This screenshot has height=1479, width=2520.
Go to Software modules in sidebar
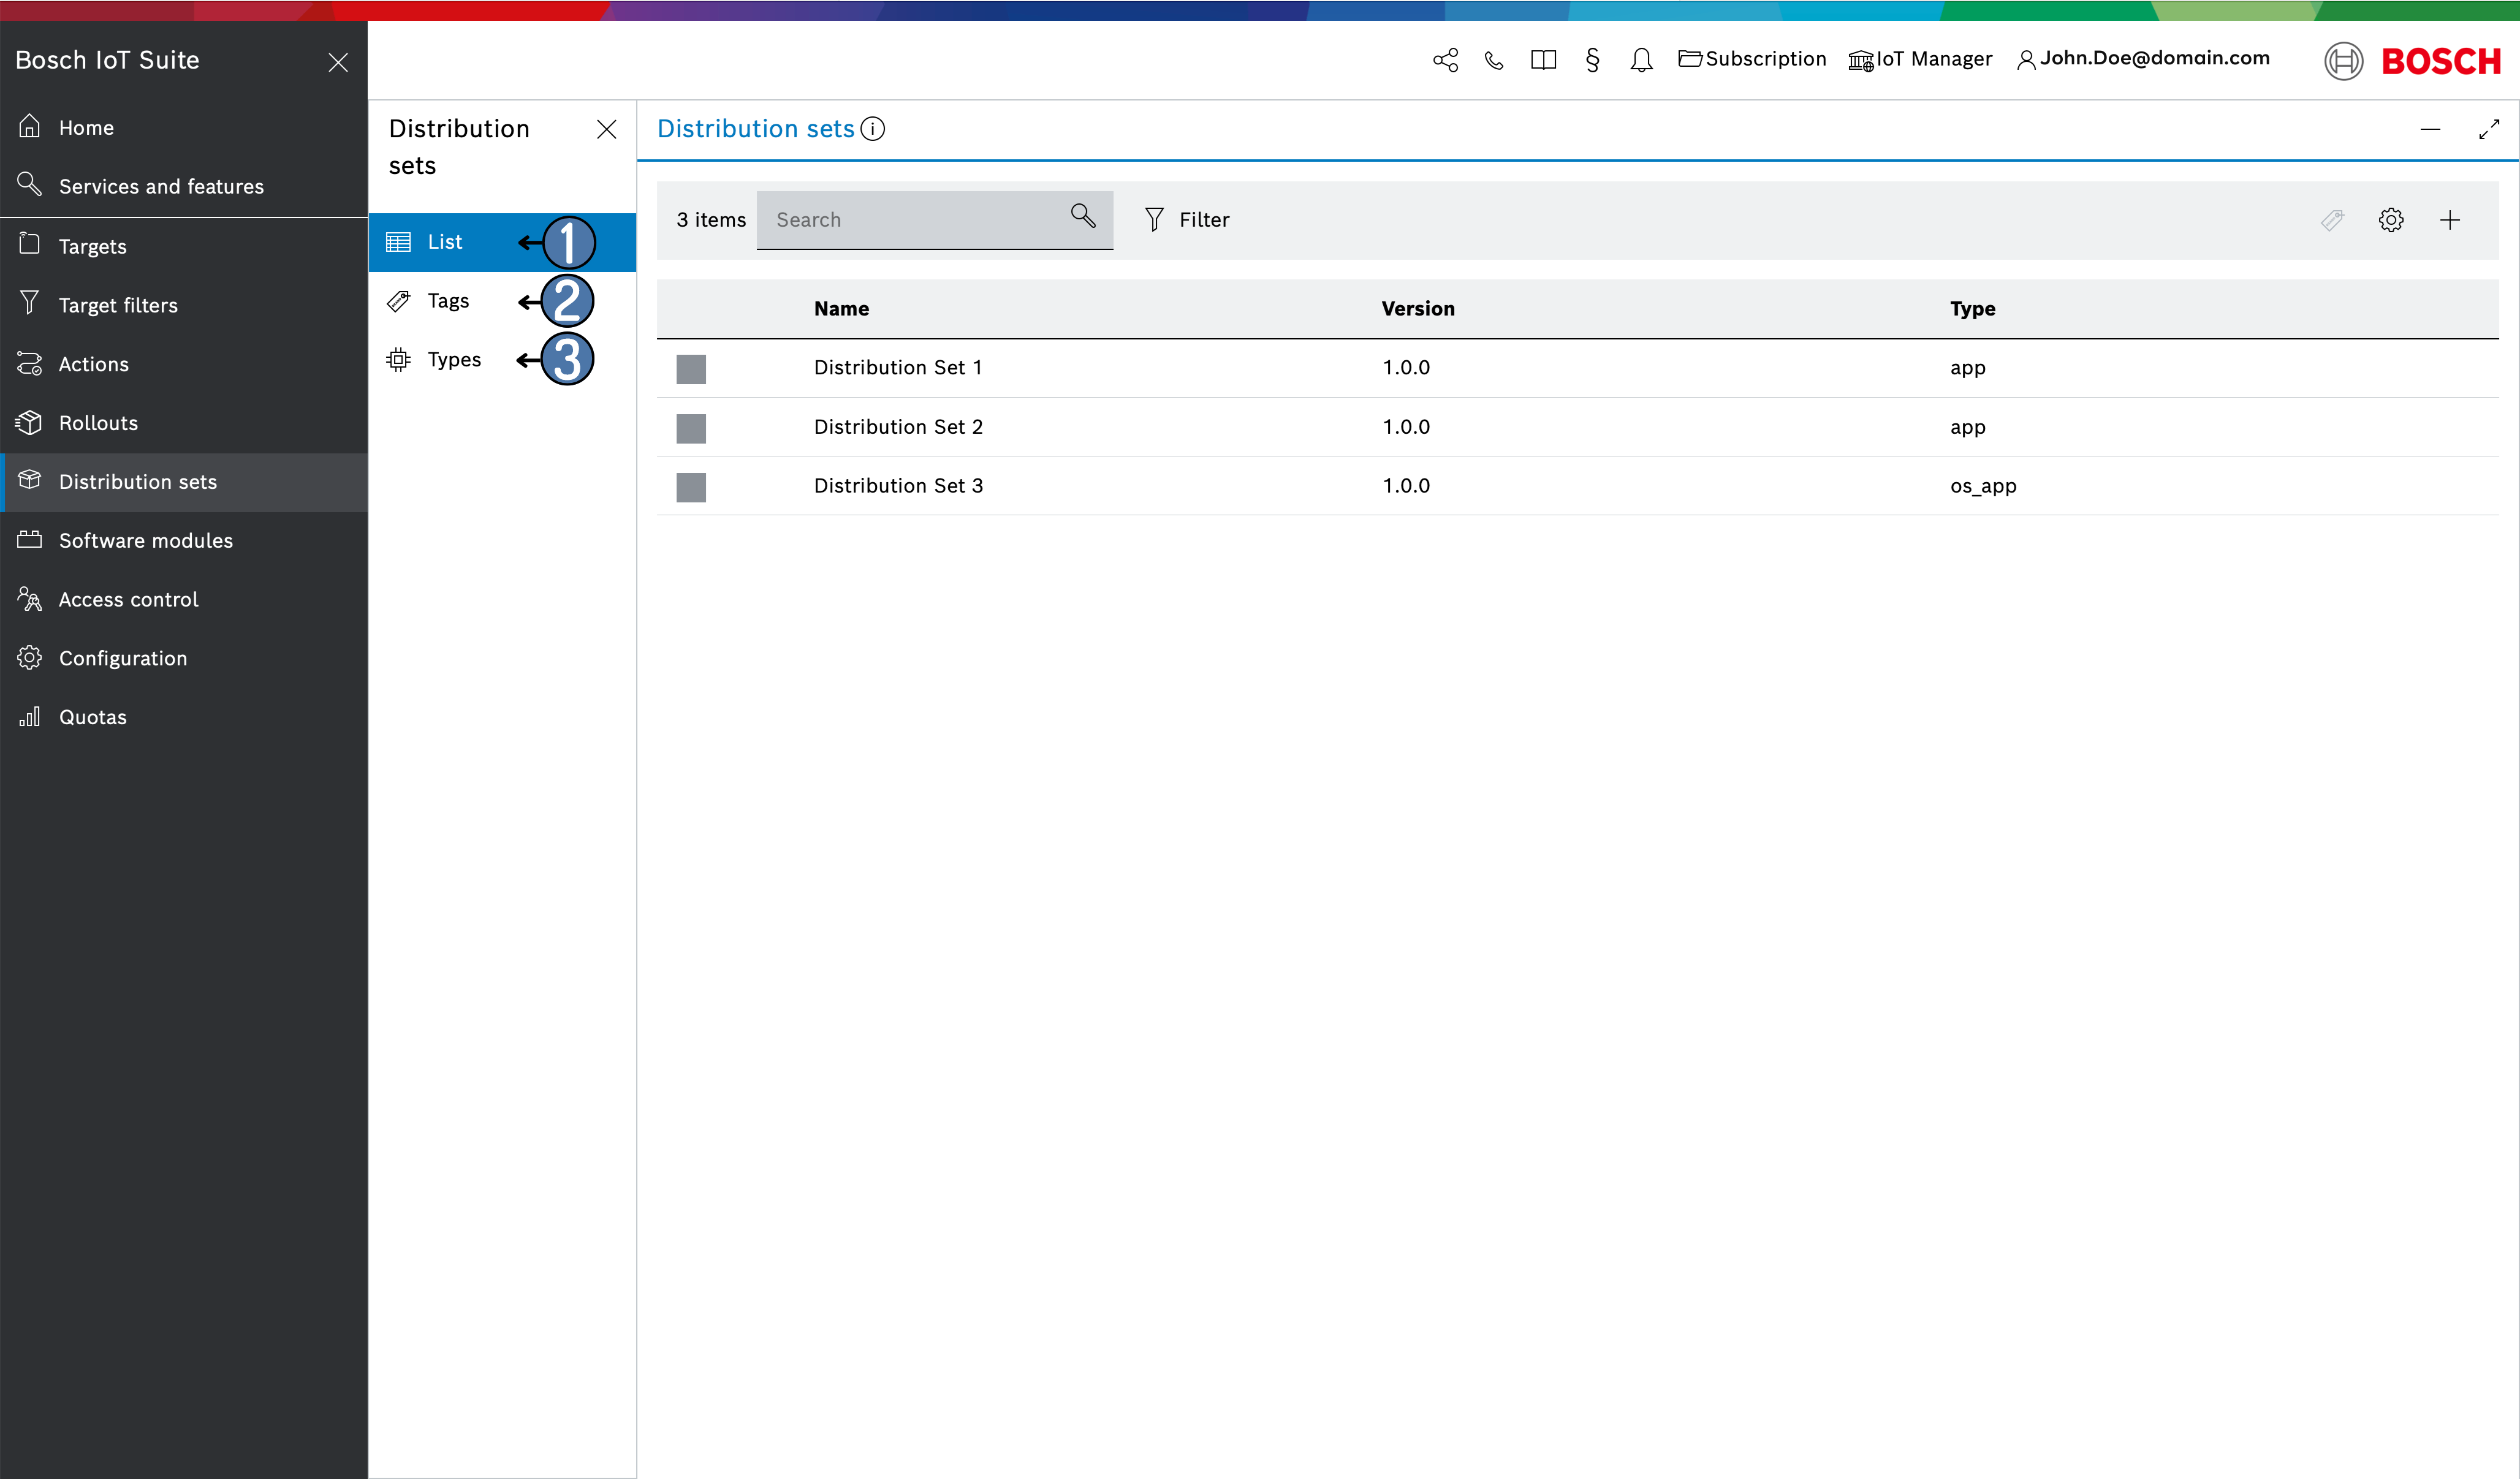tap(145, 541)
